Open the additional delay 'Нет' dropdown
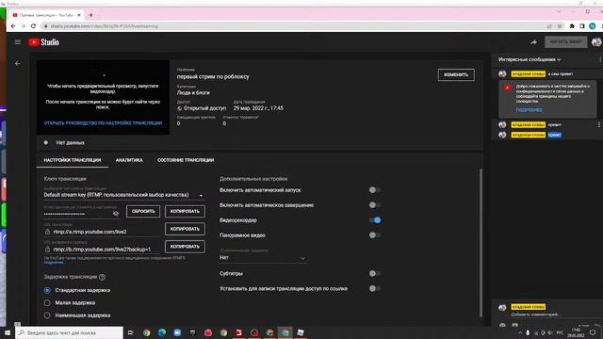This screenshot has height=339, width=603. click(263, 257)
